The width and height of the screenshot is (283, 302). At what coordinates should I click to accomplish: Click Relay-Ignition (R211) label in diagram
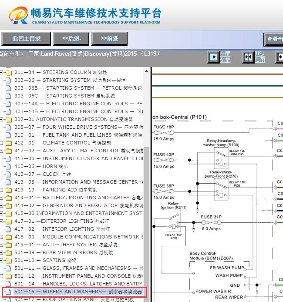click(174, 205)
